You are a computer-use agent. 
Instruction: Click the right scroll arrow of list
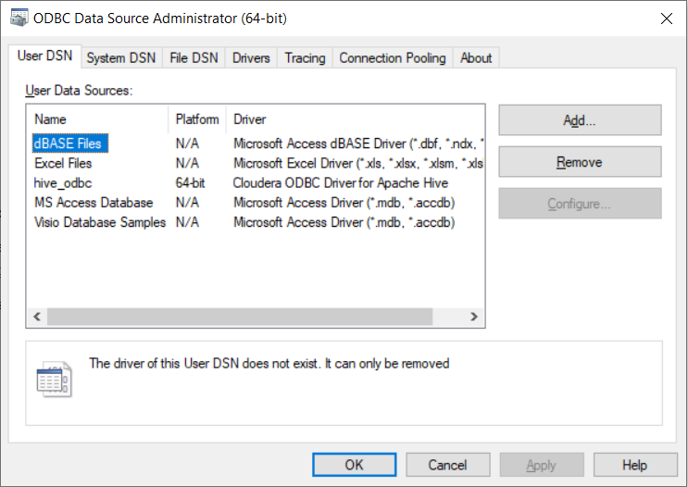pyautogui.click(x=474, y=317)
